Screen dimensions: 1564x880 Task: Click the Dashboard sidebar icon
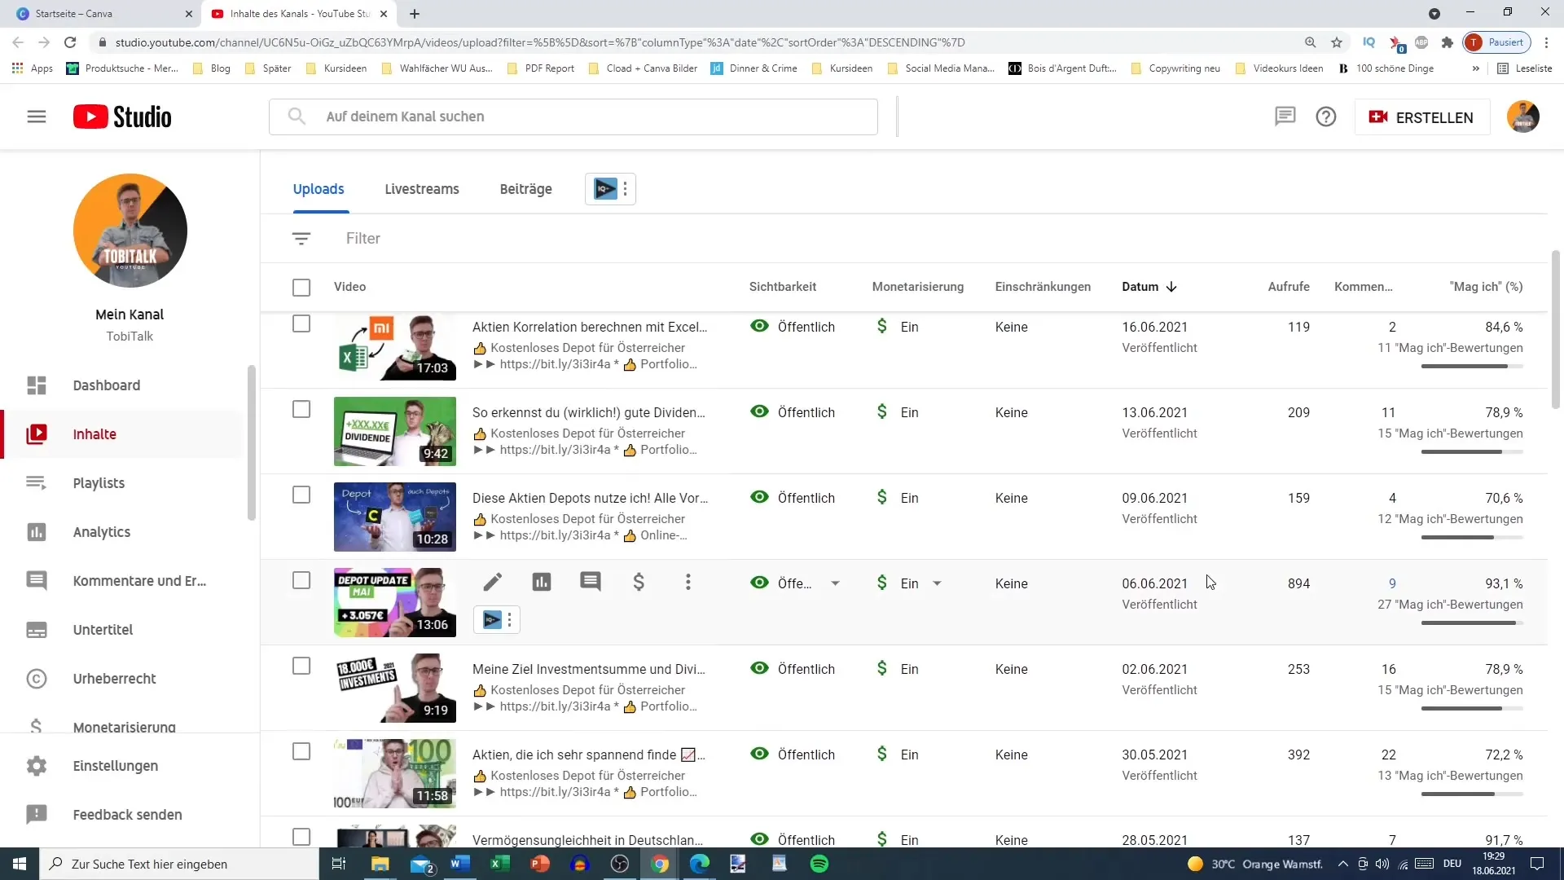36,385
